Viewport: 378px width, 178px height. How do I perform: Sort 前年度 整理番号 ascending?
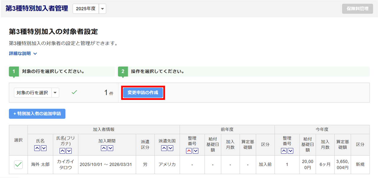(189, 151)
